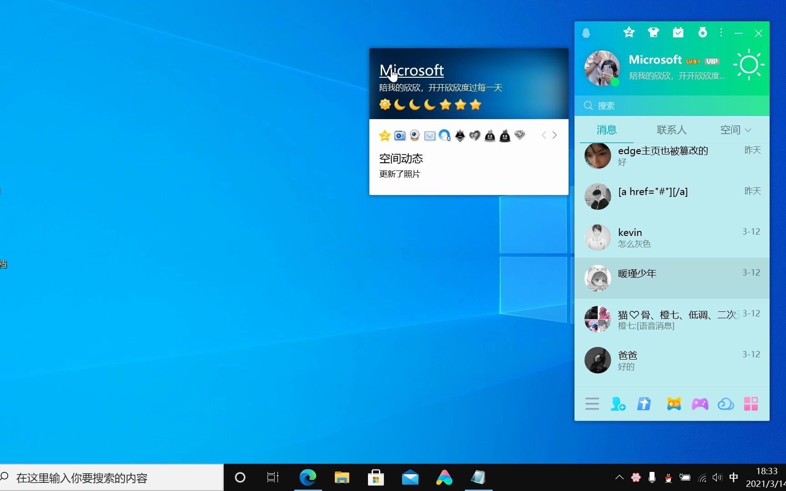Click the QQ penguin logo in title bar
Viewport: 786px width, 491px height.
point(586,33)
